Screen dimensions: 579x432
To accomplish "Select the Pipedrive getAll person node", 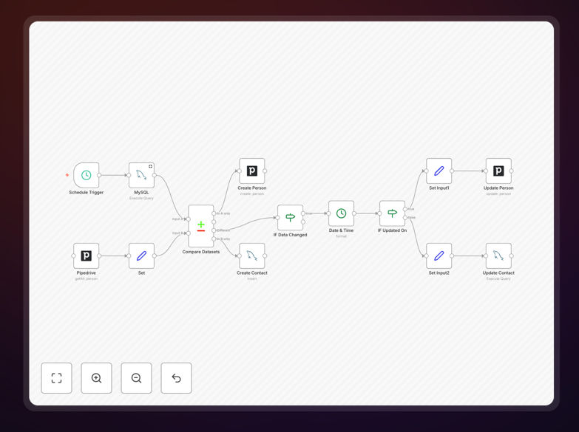I will click(86, 256).
